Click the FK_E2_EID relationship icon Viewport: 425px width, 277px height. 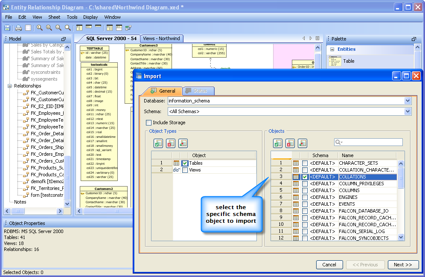click(26, 106)
